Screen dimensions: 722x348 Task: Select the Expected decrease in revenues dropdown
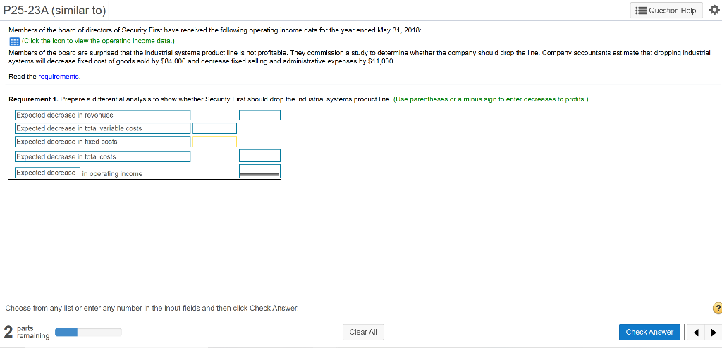103,115
